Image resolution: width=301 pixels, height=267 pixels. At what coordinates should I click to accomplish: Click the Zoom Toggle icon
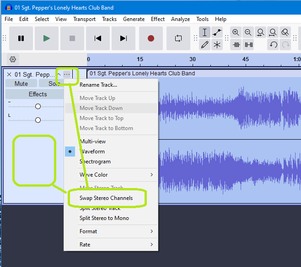pyautogui.click(x=285, y=32)
